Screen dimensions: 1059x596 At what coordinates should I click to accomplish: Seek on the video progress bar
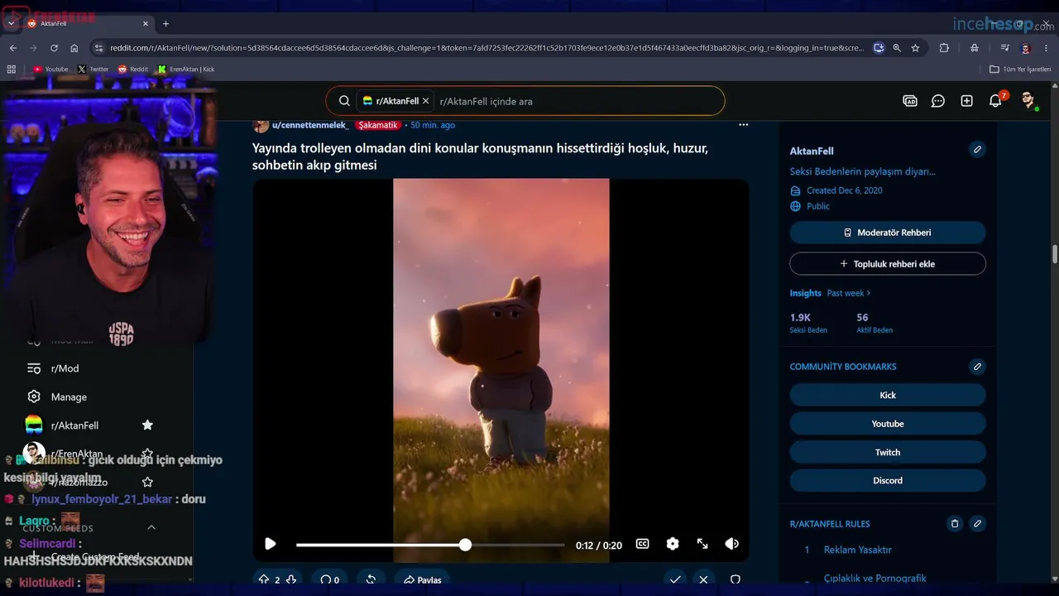(430, 545)
